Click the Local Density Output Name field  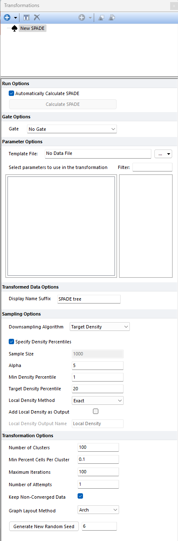97,423
